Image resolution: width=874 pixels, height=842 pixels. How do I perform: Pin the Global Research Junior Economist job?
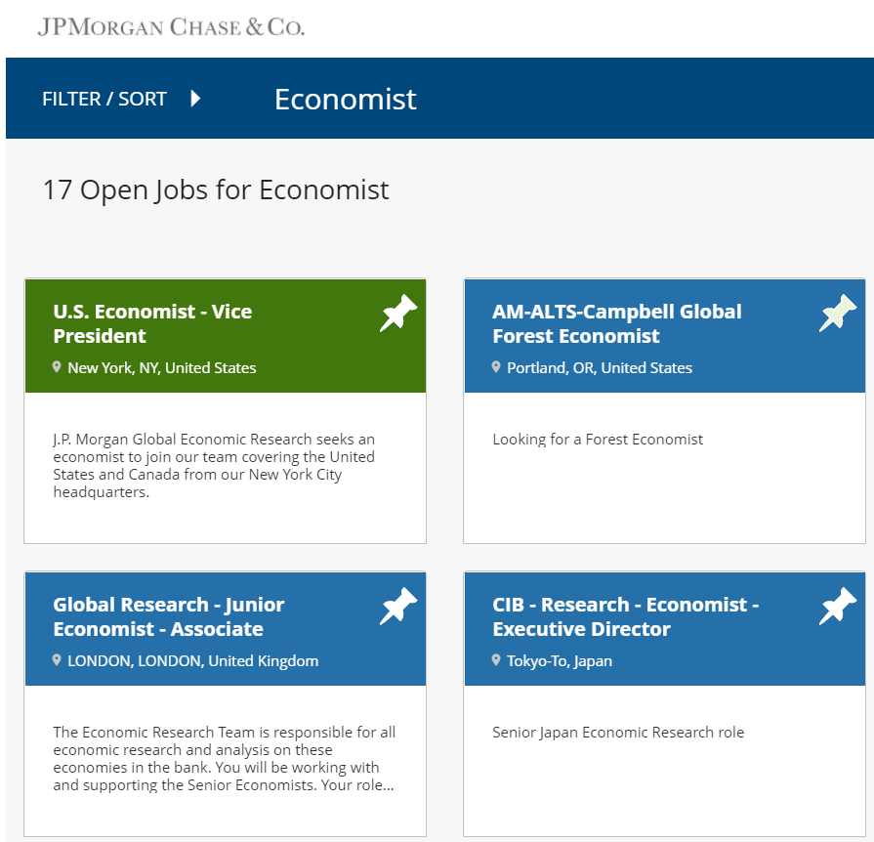[x=398, y=607]
